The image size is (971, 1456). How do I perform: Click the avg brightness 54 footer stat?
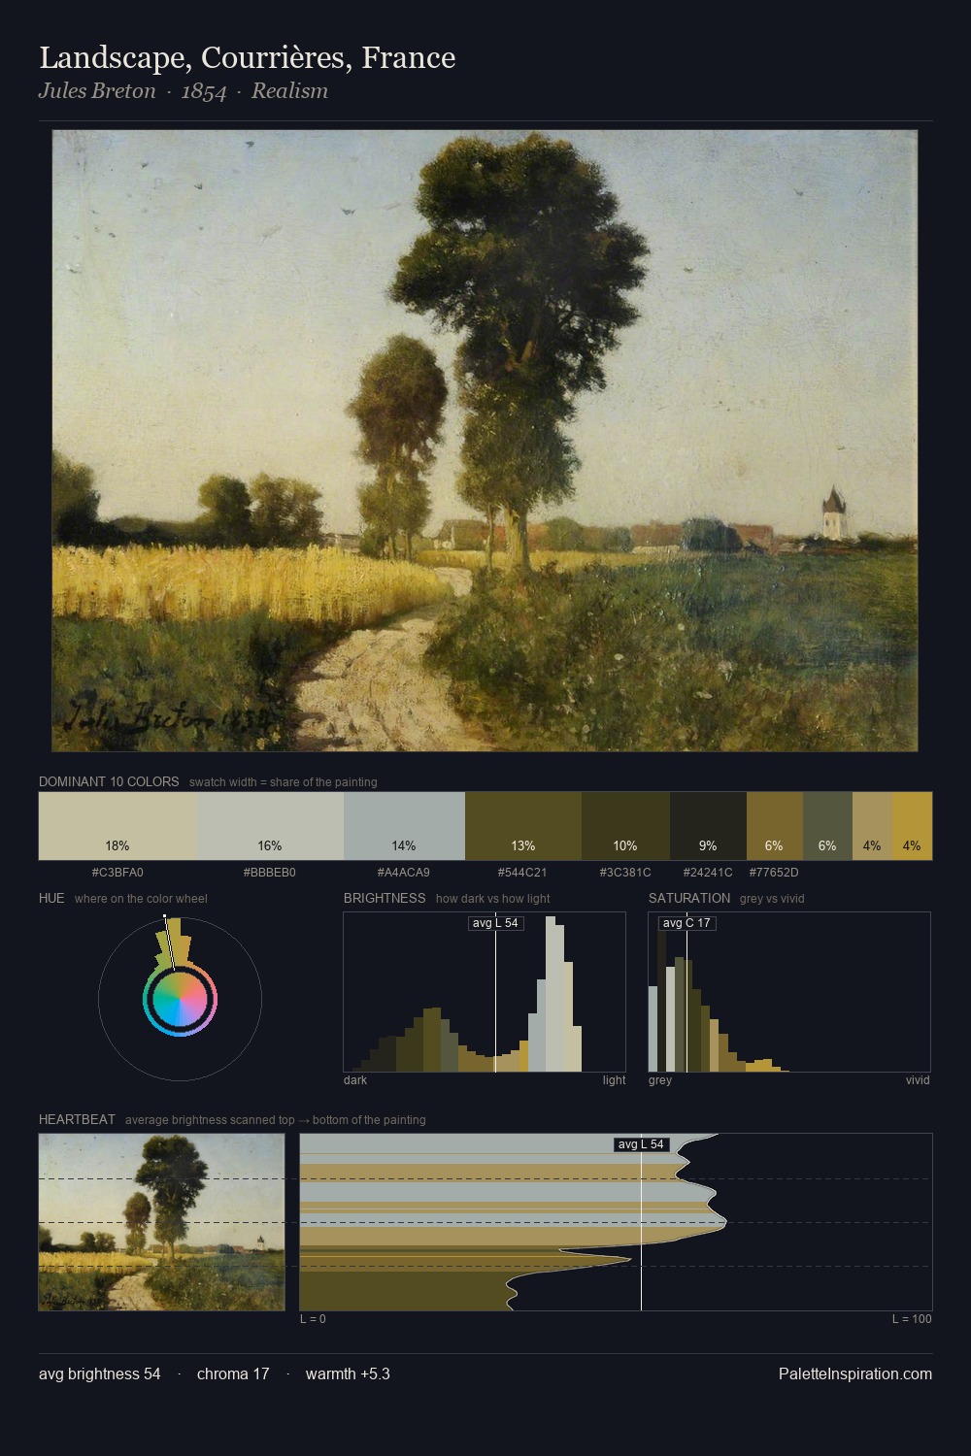click(100, 1373)
